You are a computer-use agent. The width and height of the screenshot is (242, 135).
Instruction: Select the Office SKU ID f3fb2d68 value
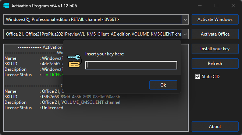point(81,97)
